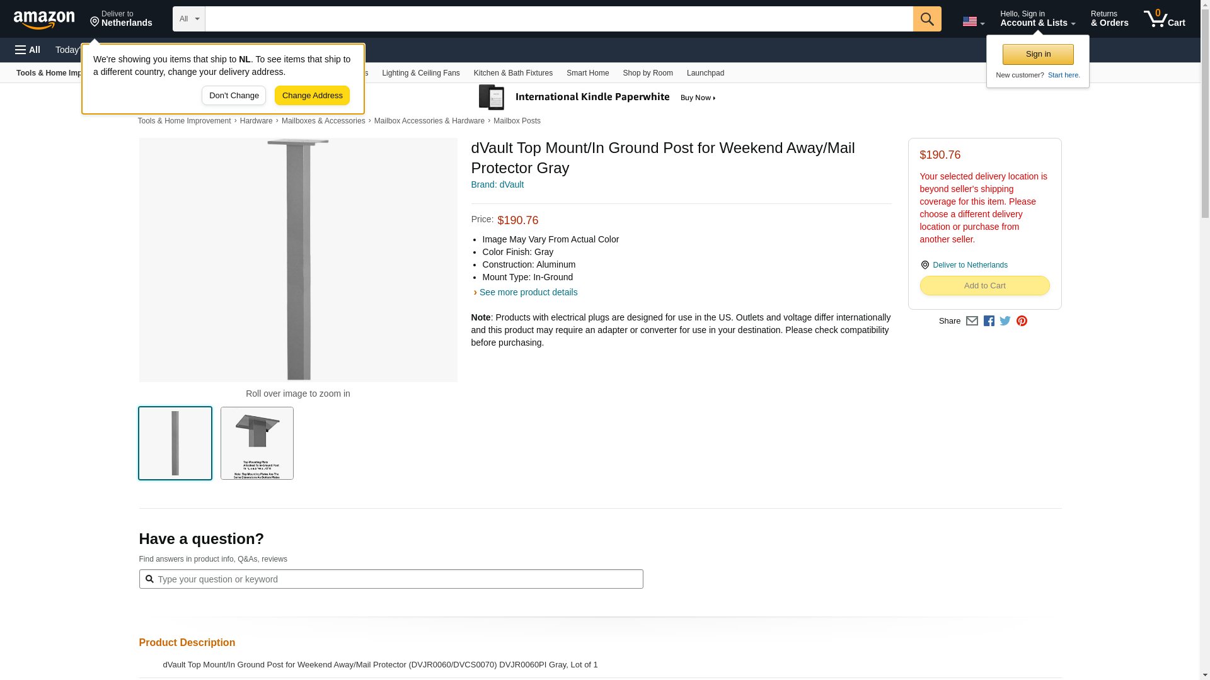Share product on Pinterest icon
Viewport: 1210px width, 680px height.
point(1022,321)
